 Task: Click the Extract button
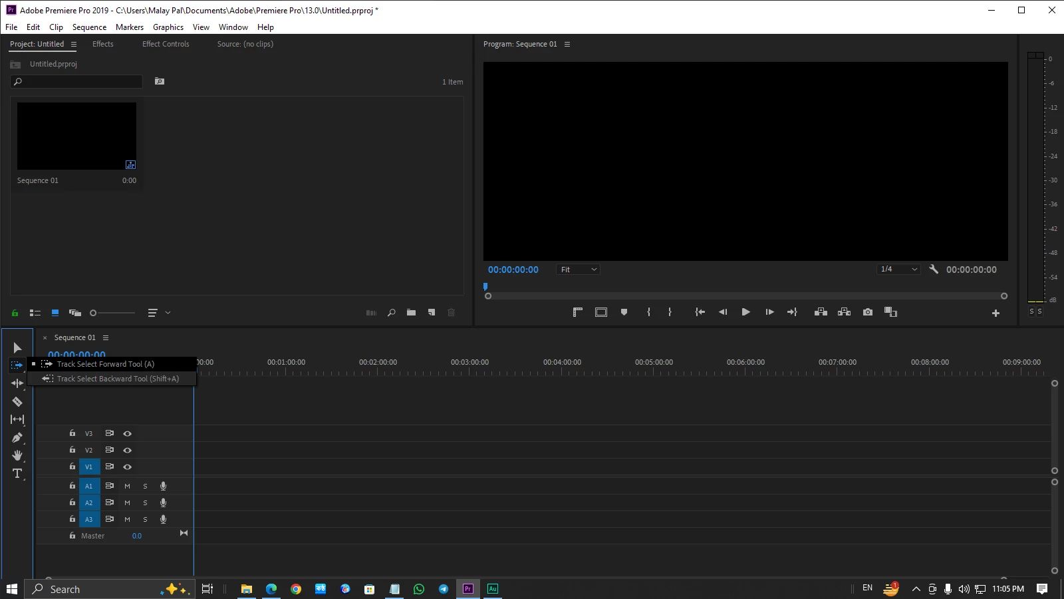844,312
